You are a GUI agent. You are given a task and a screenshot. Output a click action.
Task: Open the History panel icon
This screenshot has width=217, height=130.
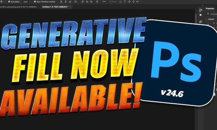pos(201,10)
